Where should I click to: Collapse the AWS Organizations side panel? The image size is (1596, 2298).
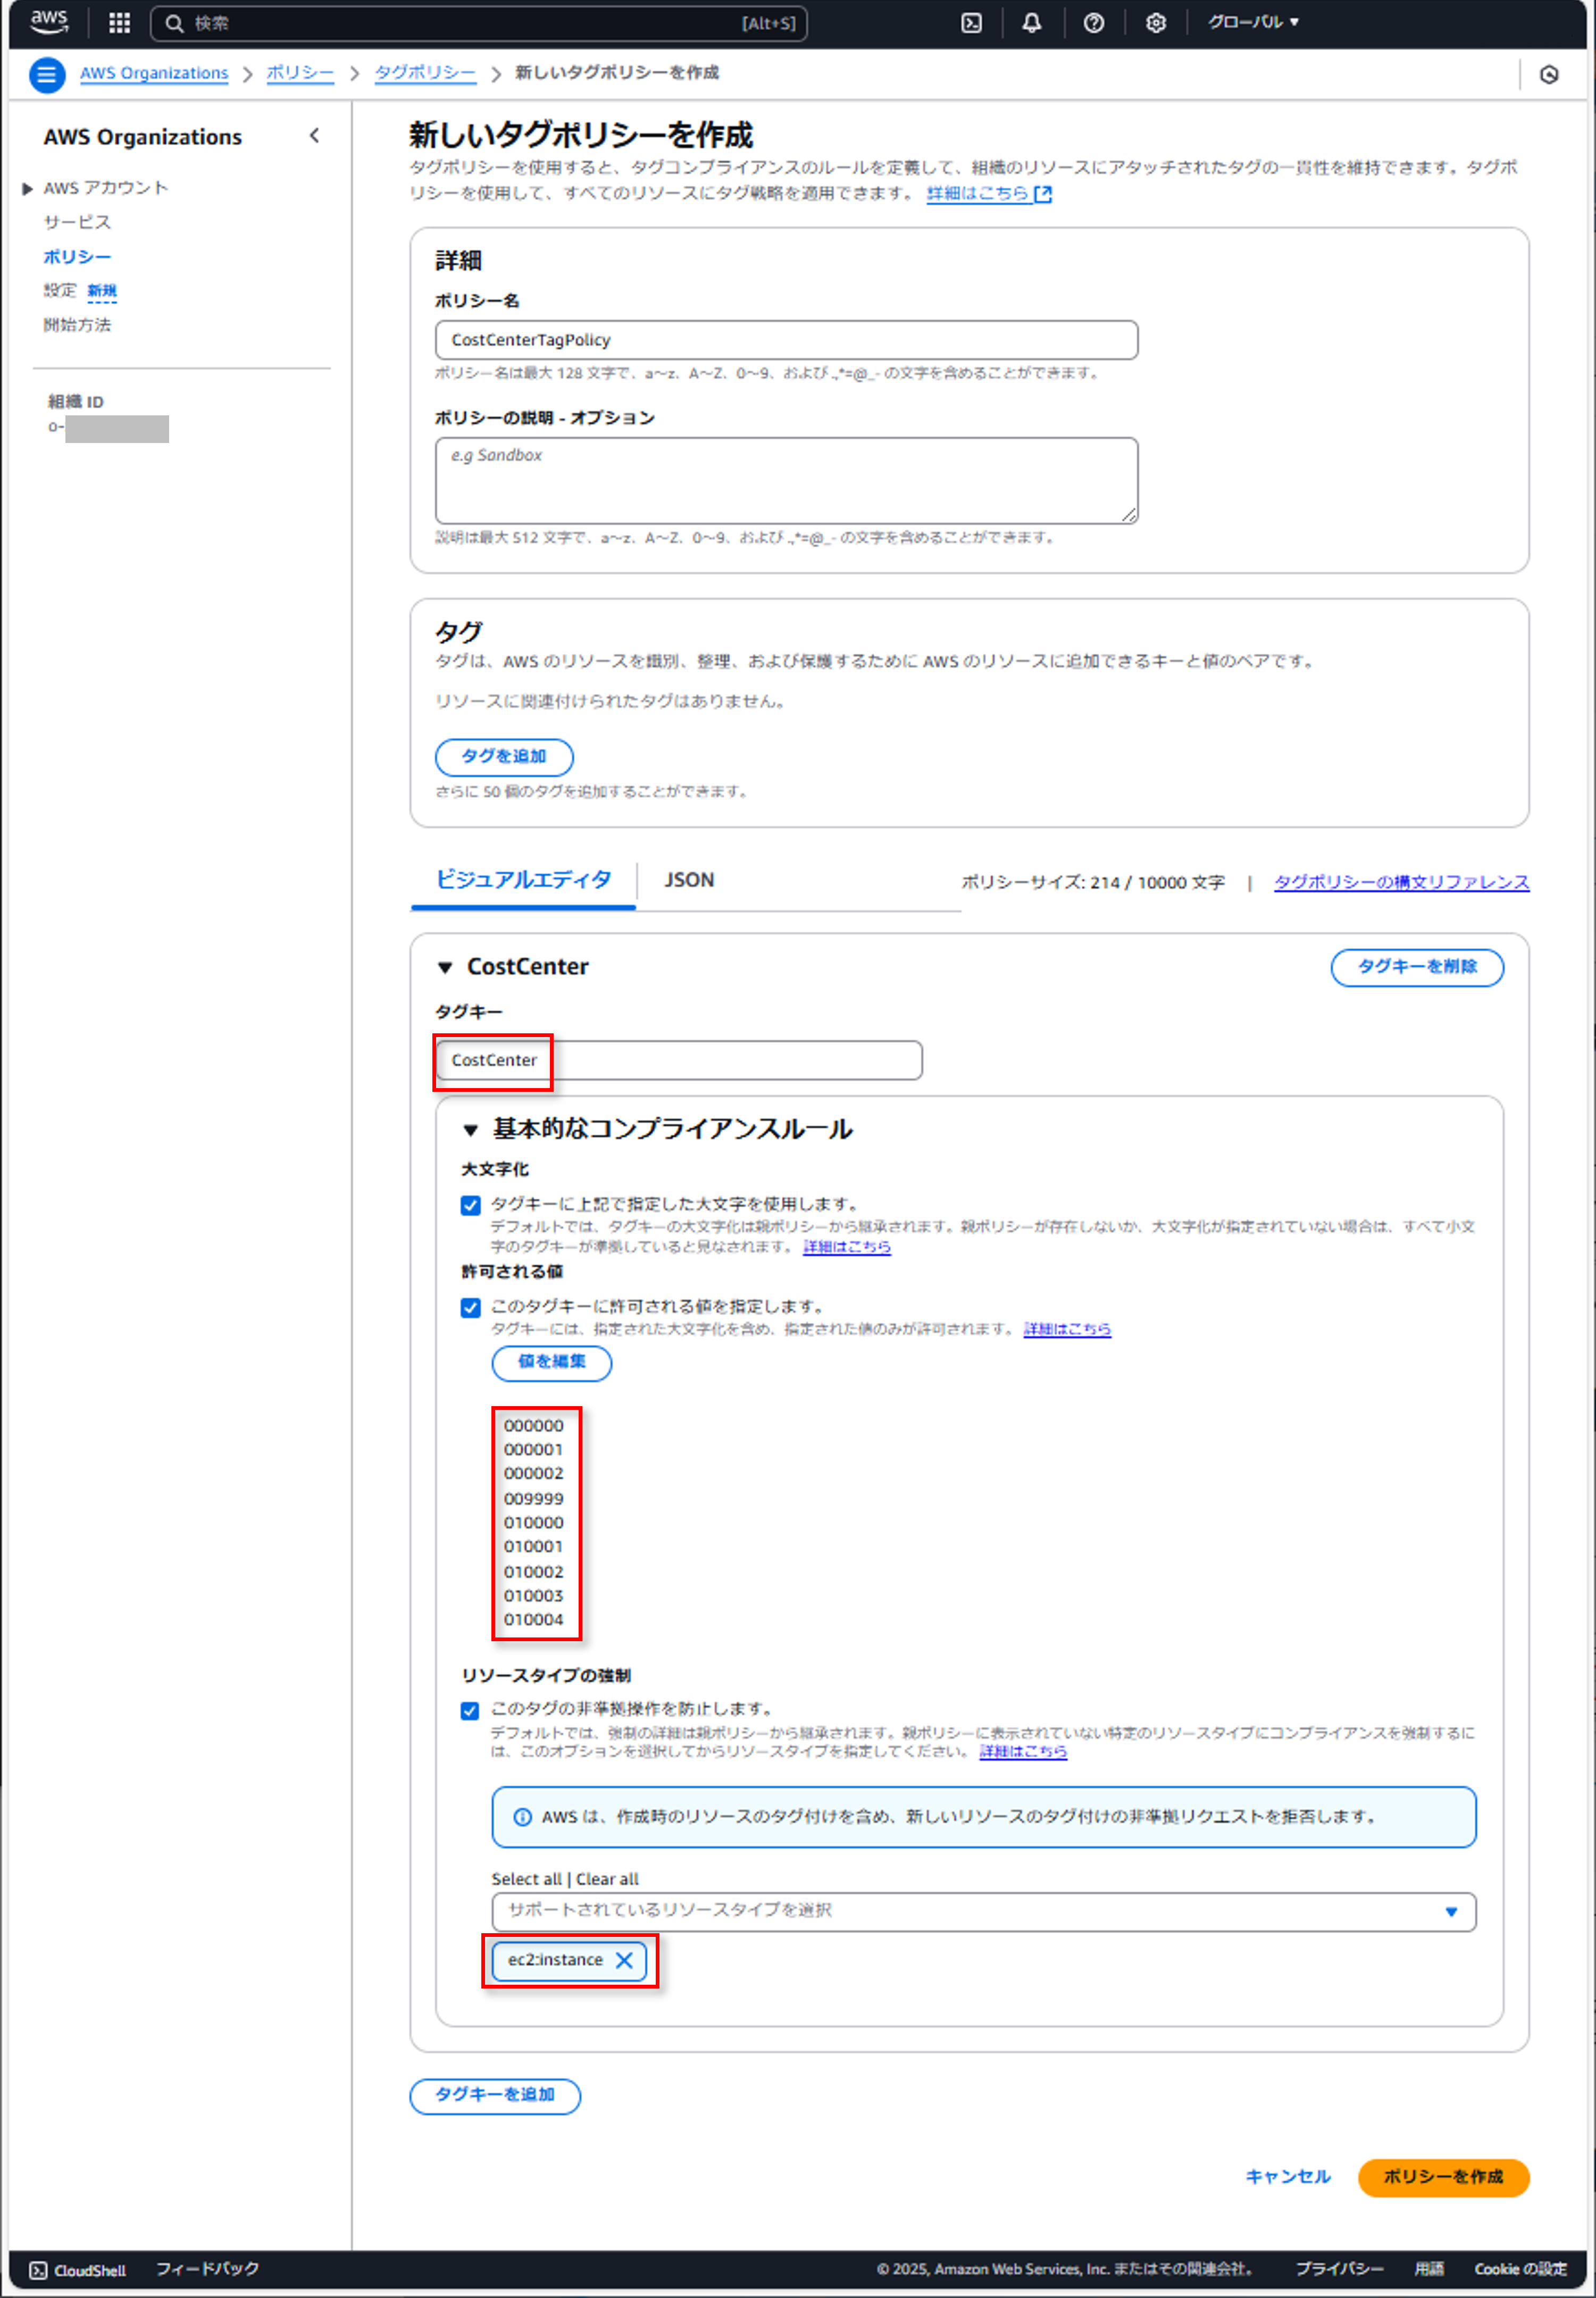point(314,136)
